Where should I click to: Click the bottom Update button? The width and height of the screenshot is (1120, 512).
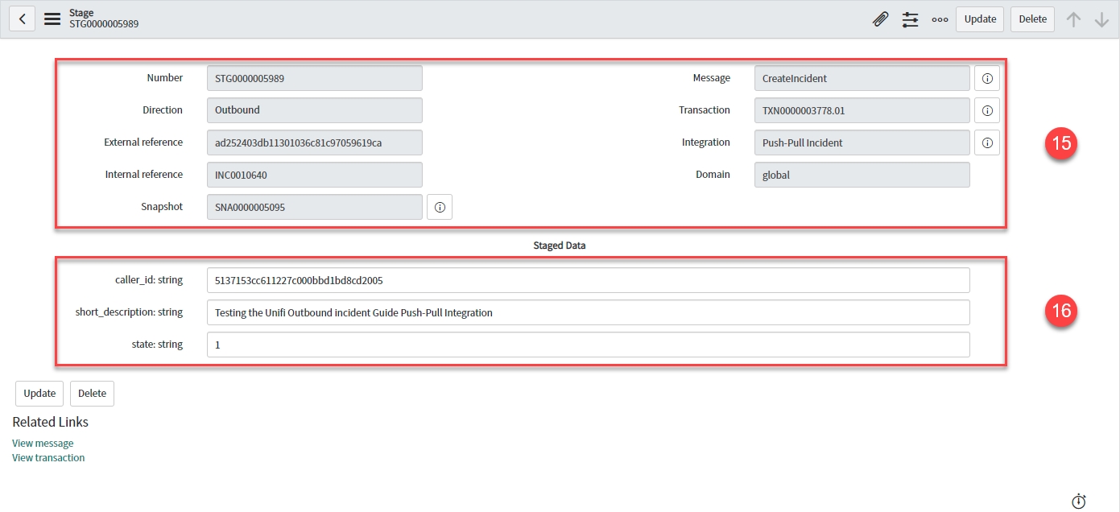pyautogui.click(x=39, y=394)
